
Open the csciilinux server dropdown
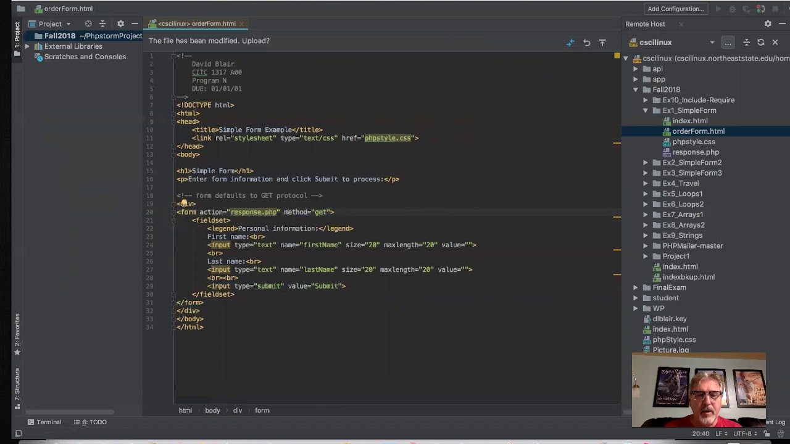pyautogui.click(x=712, y=43)
